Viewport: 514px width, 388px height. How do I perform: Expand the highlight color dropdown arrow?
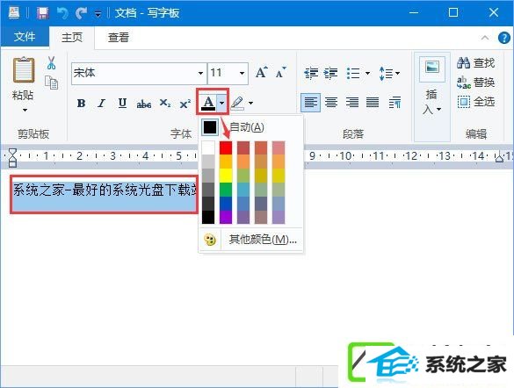point(251,103)
